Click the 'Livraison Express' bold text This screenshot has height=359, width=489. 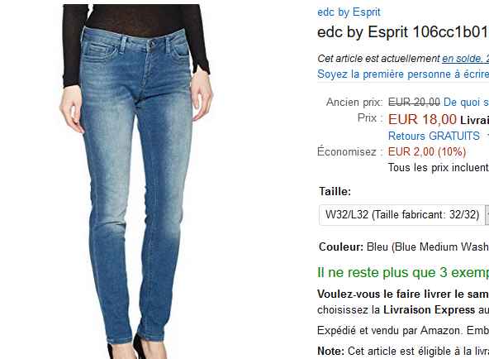tap(430, 309)
